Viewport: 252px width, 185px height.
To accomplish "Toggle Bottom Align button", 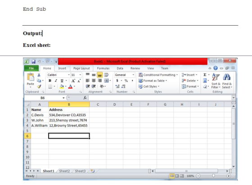I will pos(99,75).
